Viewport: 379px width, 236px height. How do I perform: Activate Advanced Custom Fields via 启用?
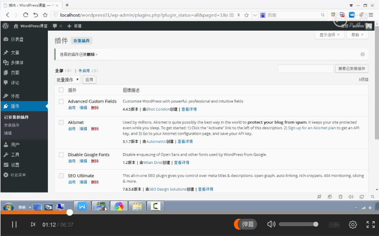coord(72,108)
